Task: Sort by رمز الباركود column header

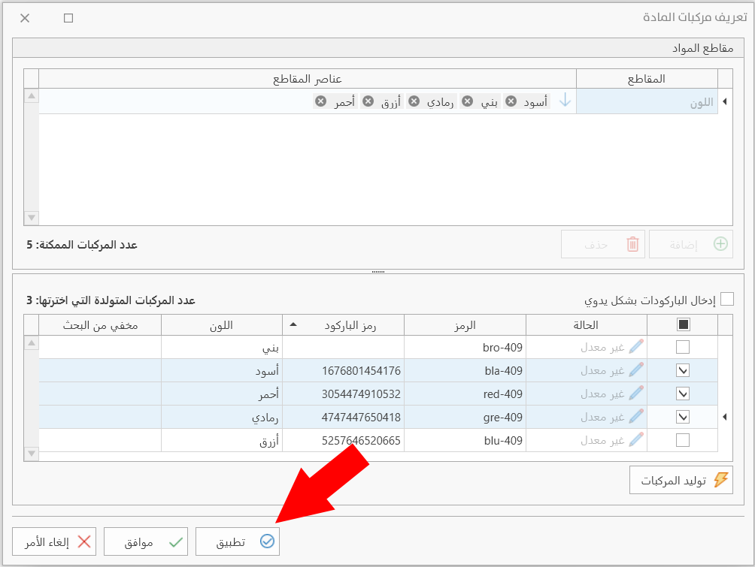Action: tap(343, 325)
